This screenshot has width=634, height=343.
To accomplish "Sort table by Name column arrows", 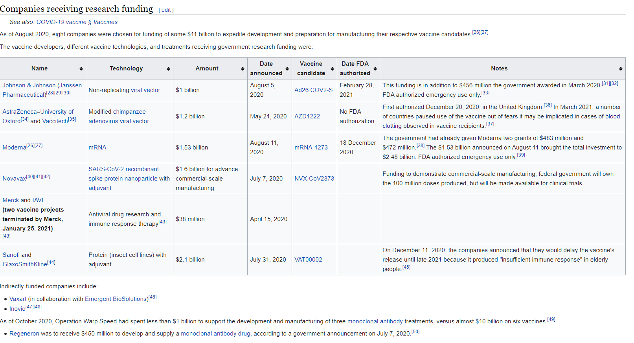I will click(81, 69).
